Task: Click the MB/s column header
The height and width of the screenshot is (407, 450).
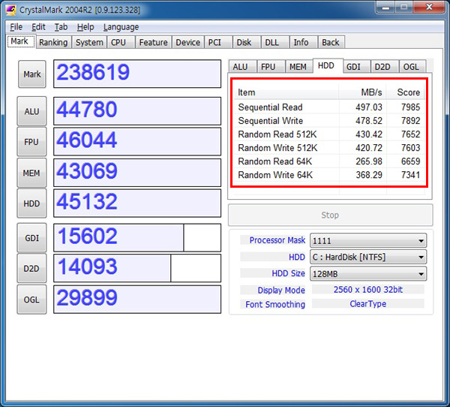Action: [x=362, y=92]
